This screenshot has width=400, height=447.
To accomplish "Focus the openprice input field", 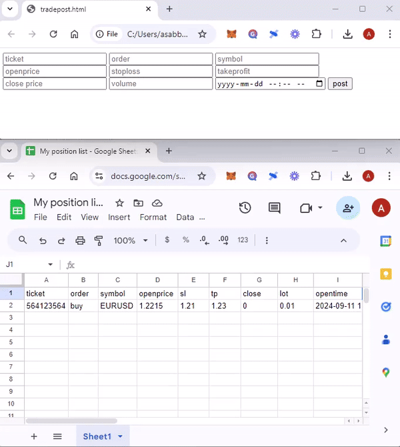I will click(x=55, y=71).
